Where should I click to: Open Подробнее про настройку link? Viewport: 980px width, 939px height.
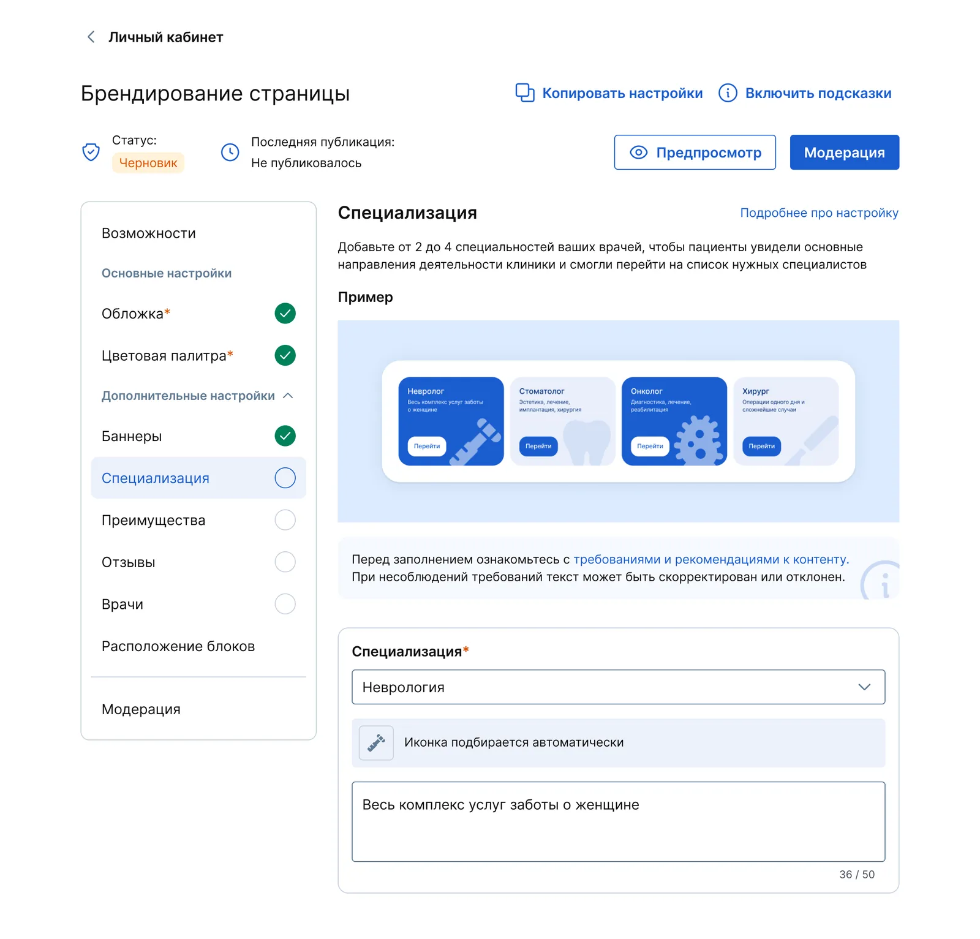(819, 213)
